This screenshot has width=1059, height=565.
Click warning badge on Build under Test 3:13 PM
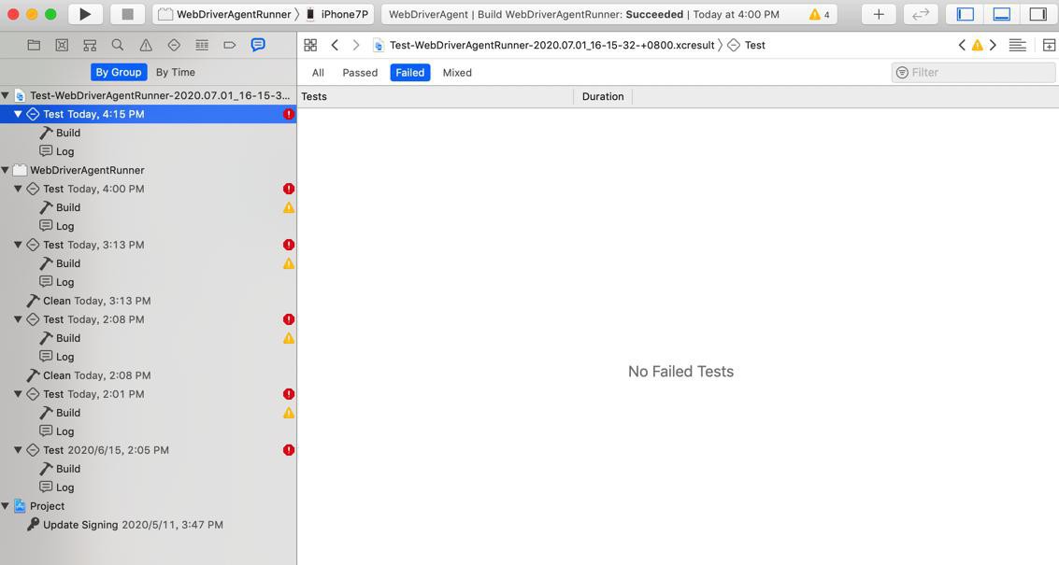point(289,263)
